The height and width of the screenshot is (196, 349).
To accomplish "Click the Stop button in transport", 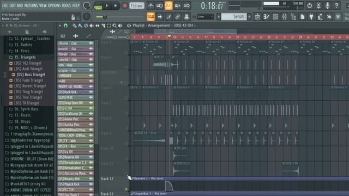I will (x=115, y=6).
